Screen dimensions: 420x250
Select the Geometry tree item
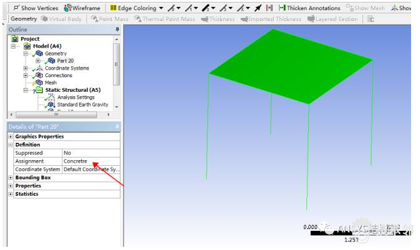(x=56, y=54)
